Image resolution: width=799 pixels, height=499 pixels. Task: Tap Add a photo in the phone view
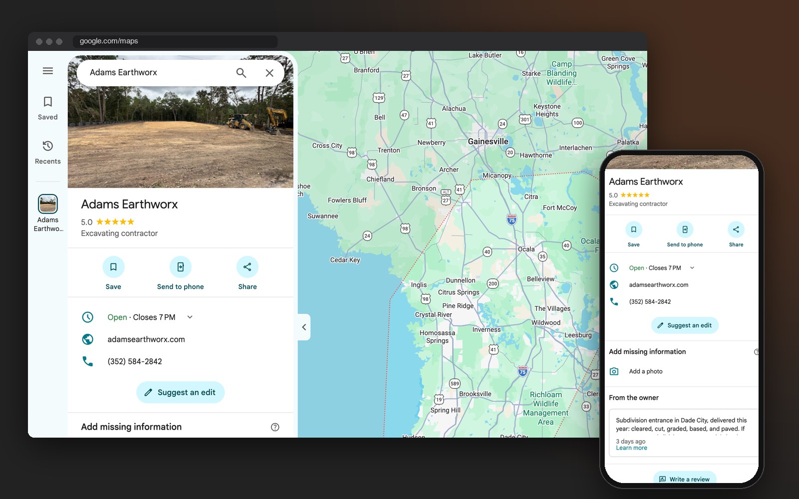(x=646, y=371)
